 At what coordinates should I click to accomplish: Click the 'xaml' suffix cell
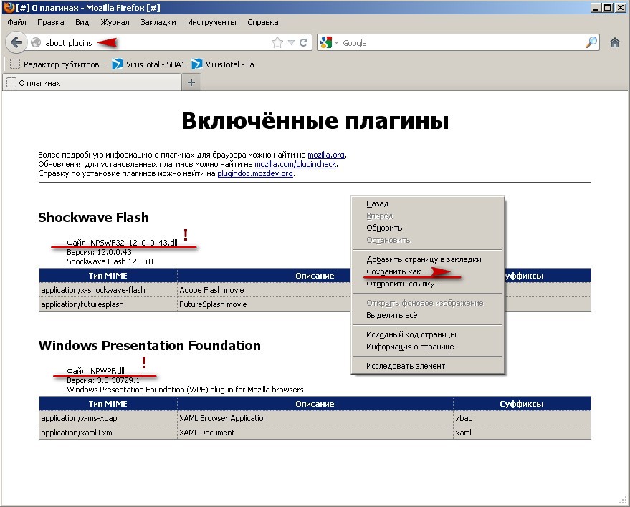(522, 433)
